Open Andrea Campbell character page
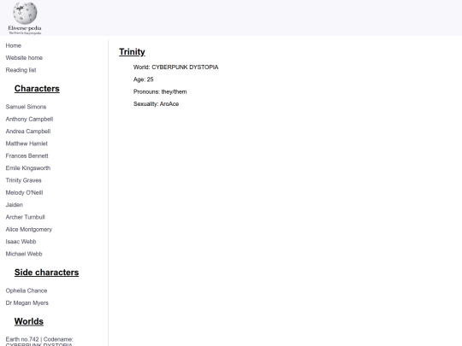 [x=28, y=132]
